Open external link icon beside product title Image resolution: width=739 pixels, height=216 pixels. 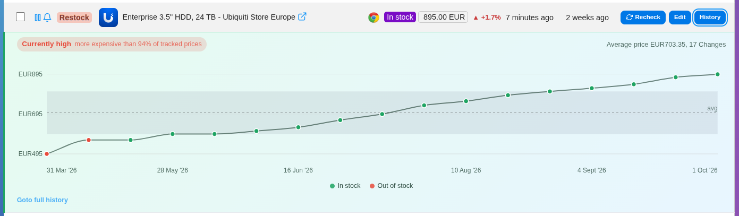pos(302,16)
